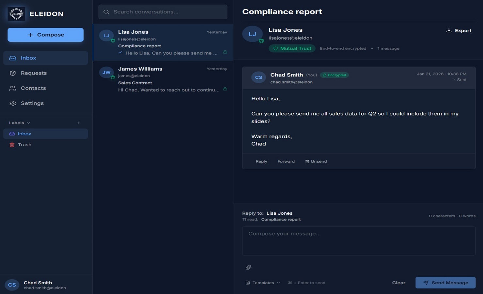Open the Contacts panel

pos(12,88)
